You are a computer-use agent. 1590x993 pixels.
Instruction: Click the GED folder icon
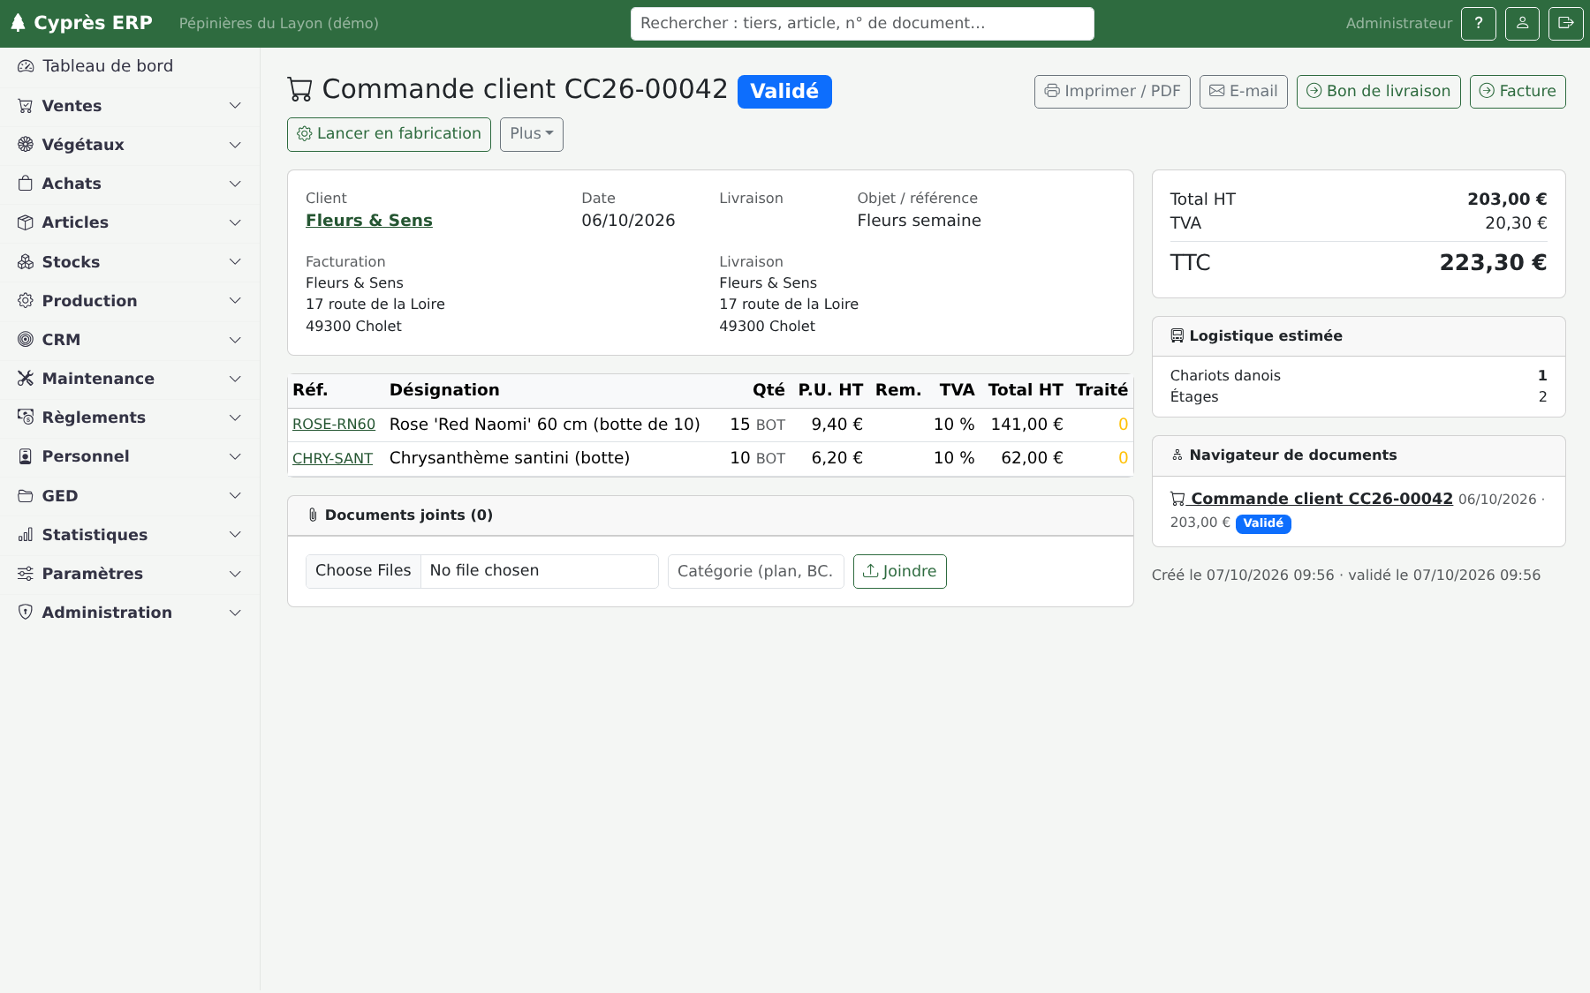click(x=26, y=496)
